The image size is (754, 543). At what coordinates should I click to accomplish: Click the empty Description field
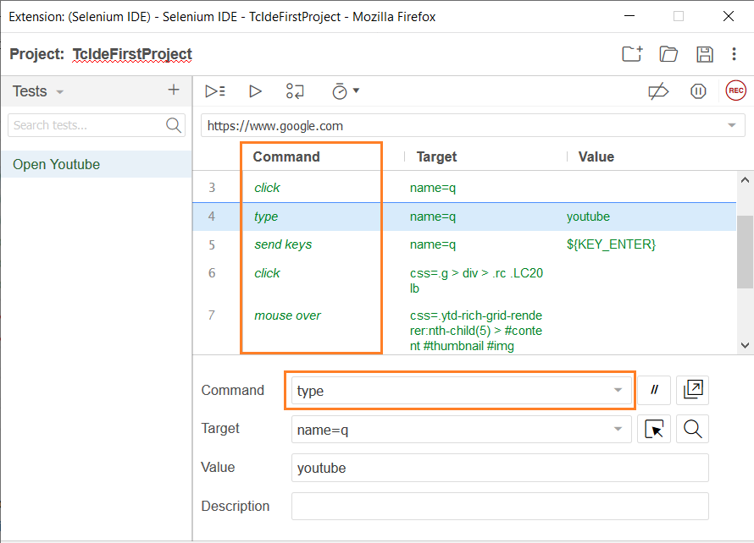tap(500, 506)
